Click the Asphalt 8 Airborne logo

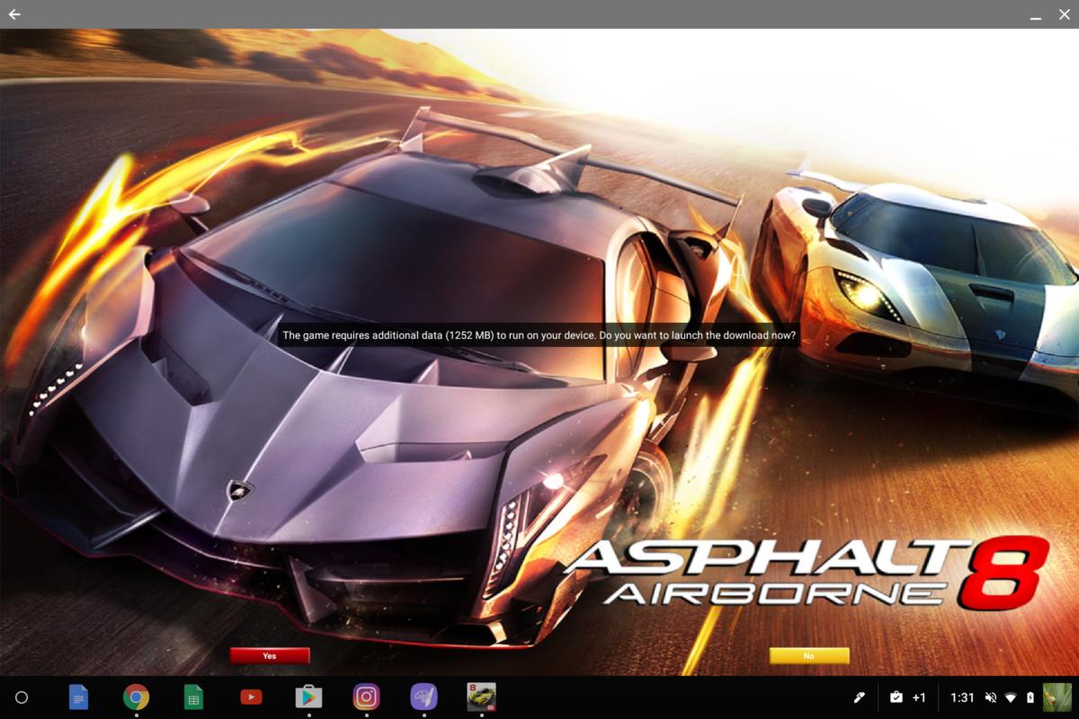(809, 573)
